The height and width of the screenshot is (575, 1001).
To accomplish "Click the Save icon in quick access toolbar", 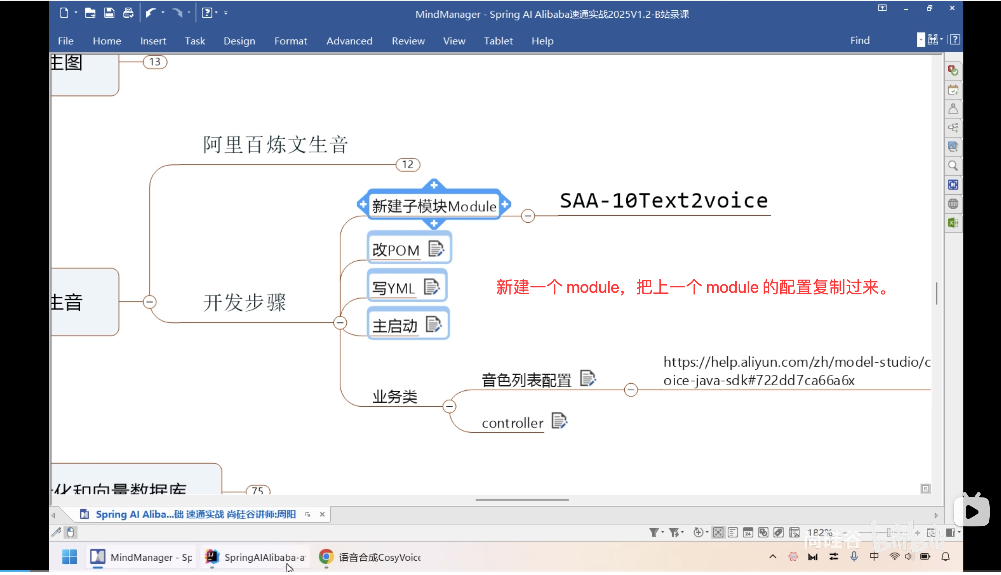I will point(109,13).
